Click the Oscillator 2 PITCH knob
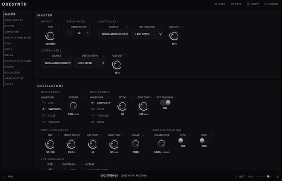The height and width of the screenshot is (181, 282). click(122, 106)
